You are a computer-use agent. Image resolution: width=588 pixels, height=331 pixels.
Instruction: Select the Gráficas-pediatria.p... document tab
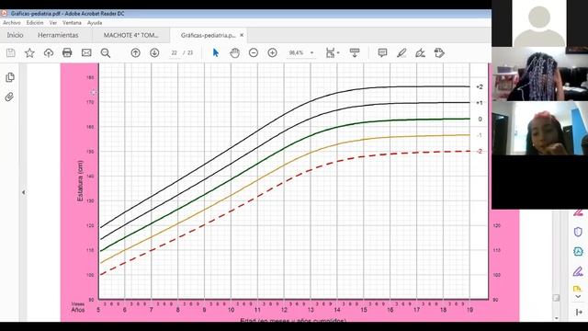click(209, 35)
